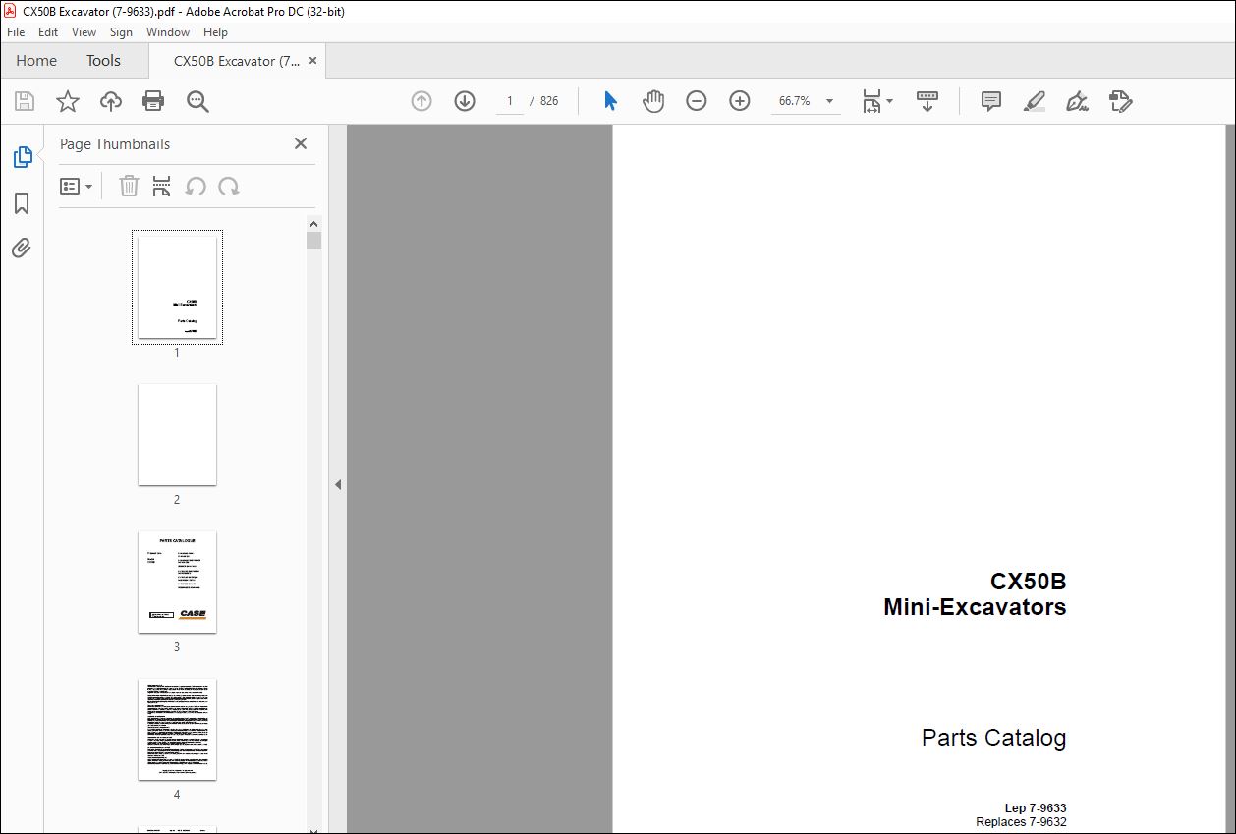Click the Mini-Excavators heading text
This screenshot has height=834, width=1236.
click(x=975, y=607)
